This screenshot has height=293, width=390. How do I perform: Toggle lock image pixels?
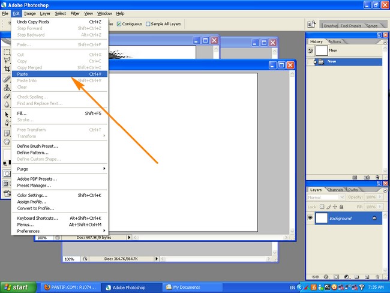coord(329,207)
